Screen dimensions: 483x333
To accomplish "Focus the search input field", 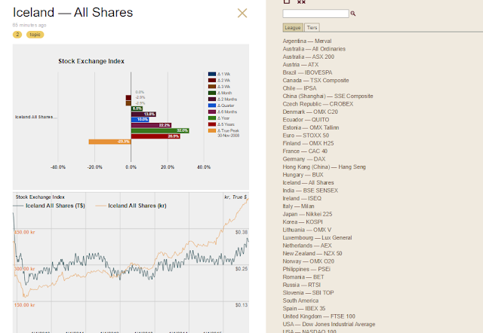I will point(315,14).
